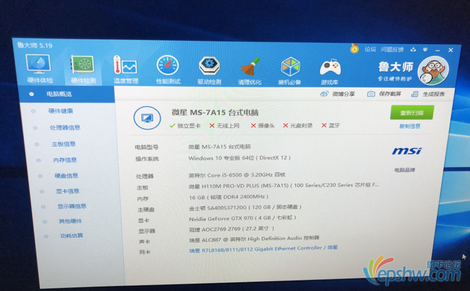Close the 鲁大师 window
Viewport: 470px width, 291px height.
[450, 50]
